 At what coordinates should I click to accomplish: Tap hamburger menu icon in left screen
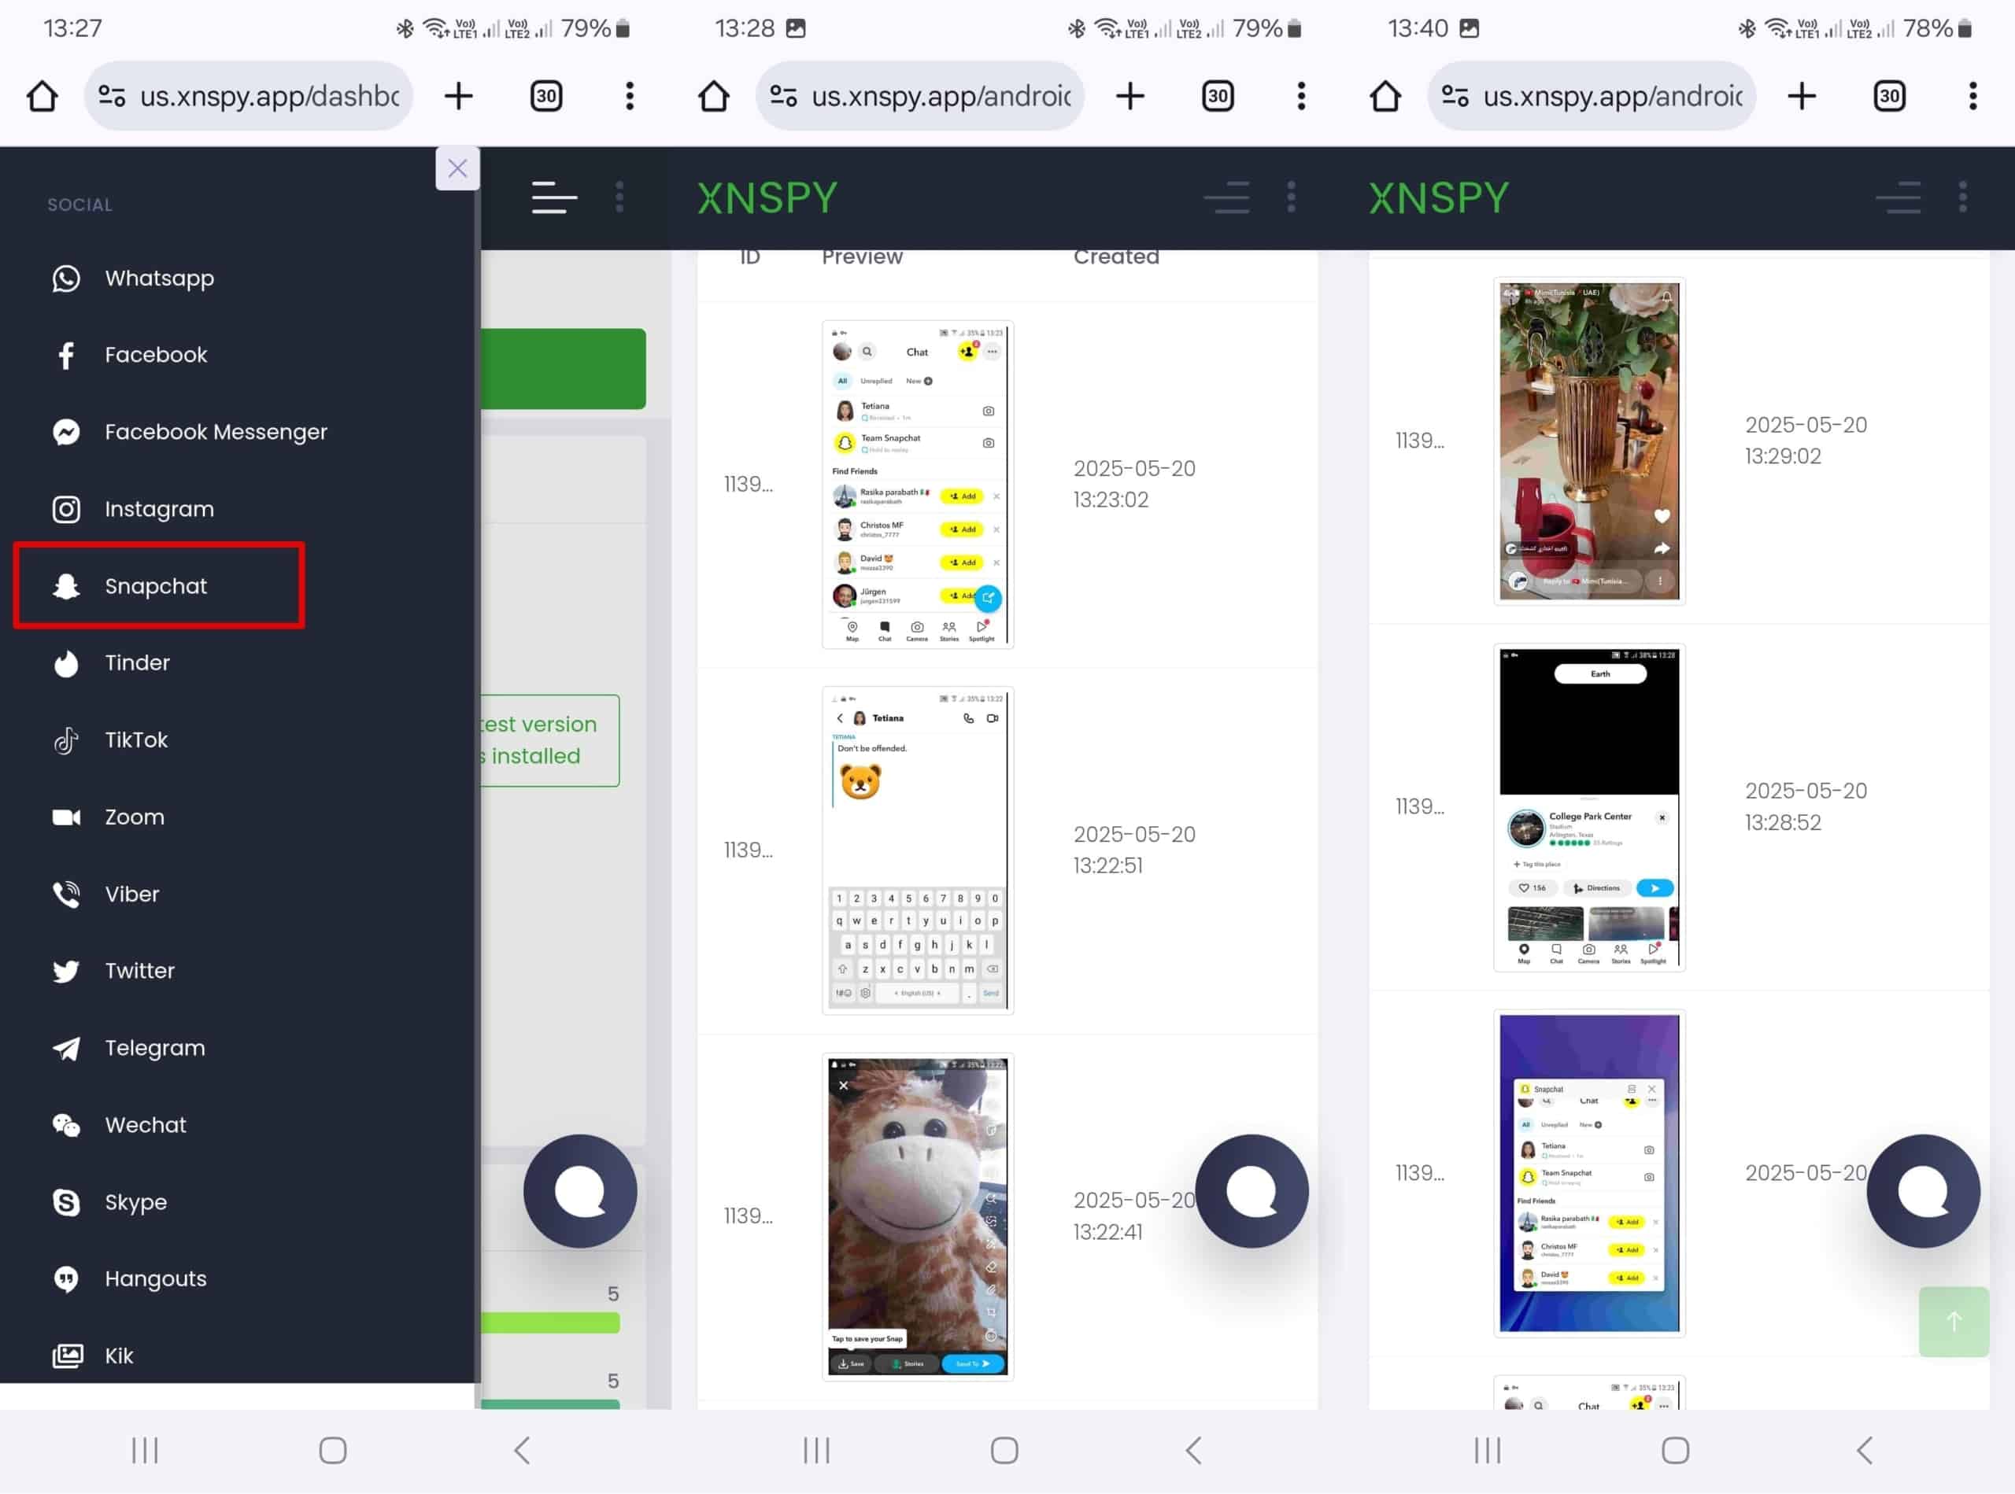pos(554,197)
